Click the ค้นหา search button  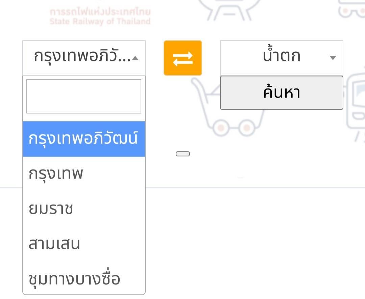click(282, 92)
